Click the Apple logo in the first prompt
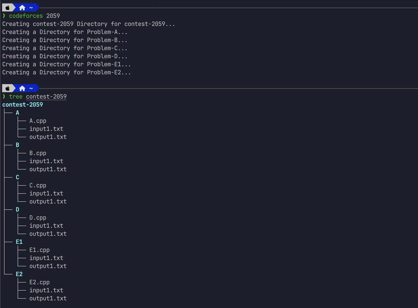This screenshot has height=308, width=418. 7,8
